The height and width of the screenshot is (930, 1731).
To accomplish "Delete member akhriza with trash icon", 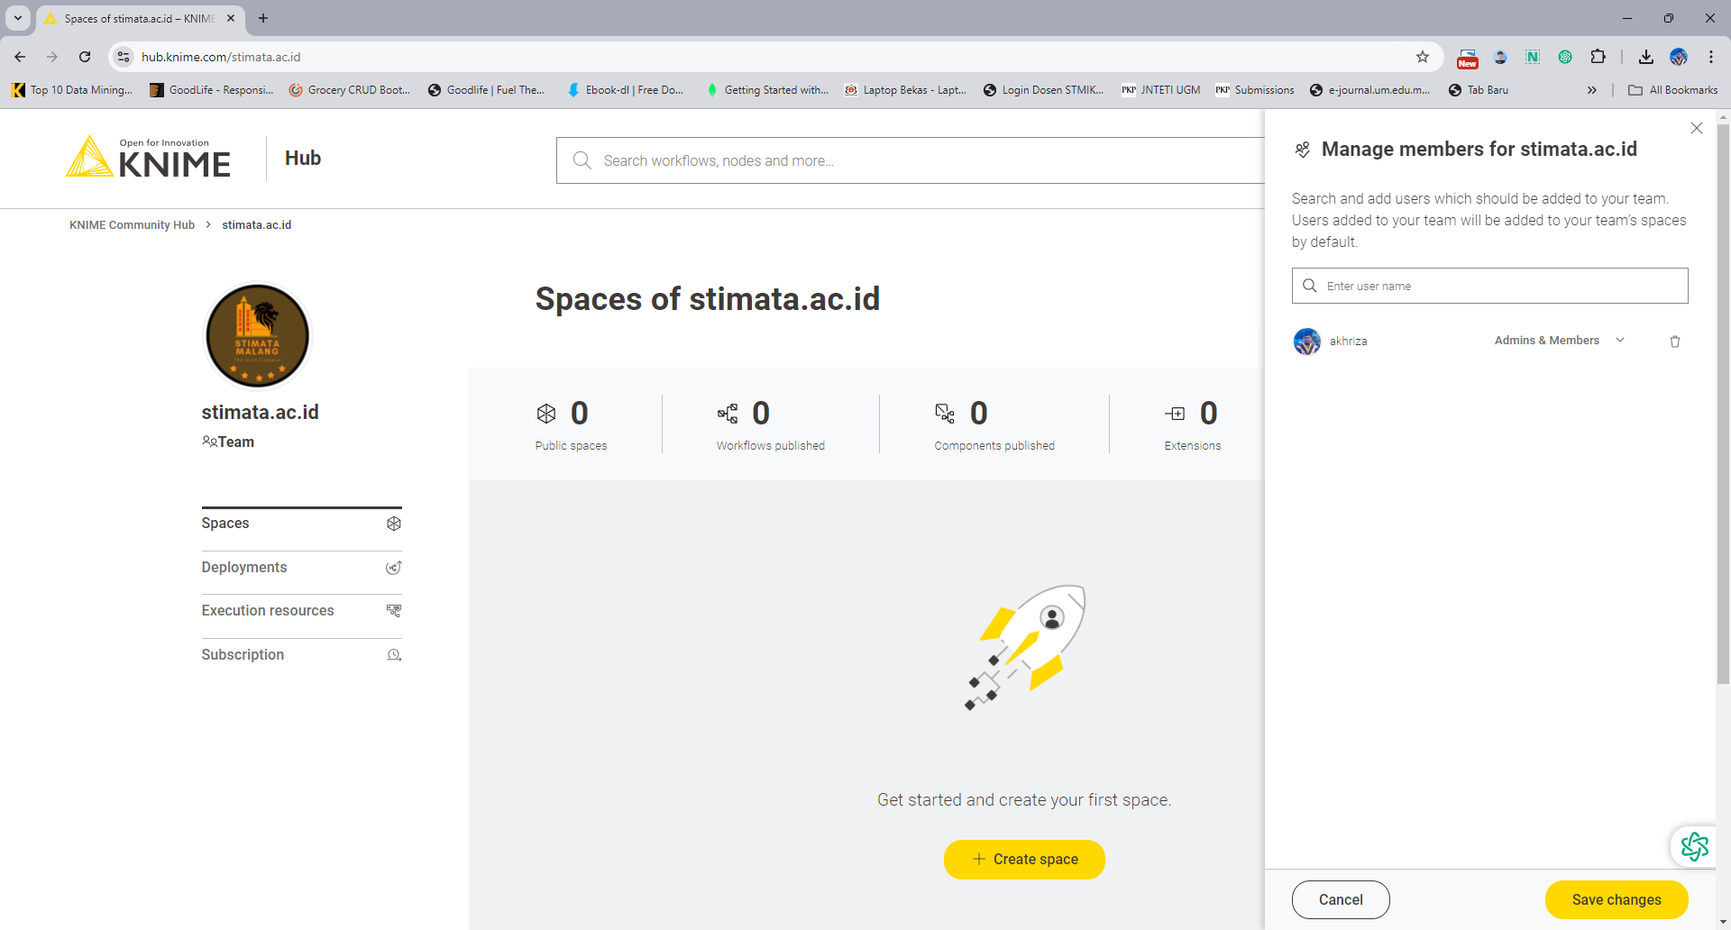I will [x=1675, y=342].
